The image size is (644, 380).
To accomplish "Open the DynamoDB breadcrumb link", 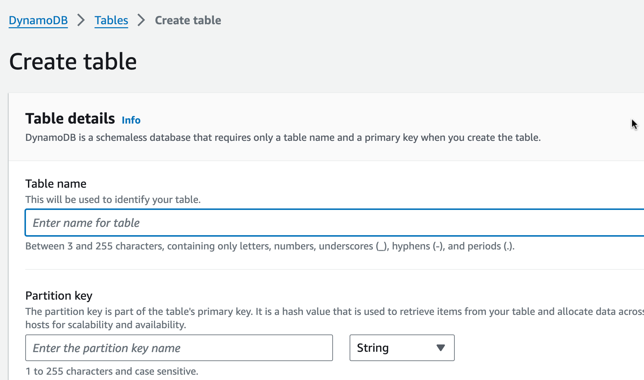I will 38,20.
